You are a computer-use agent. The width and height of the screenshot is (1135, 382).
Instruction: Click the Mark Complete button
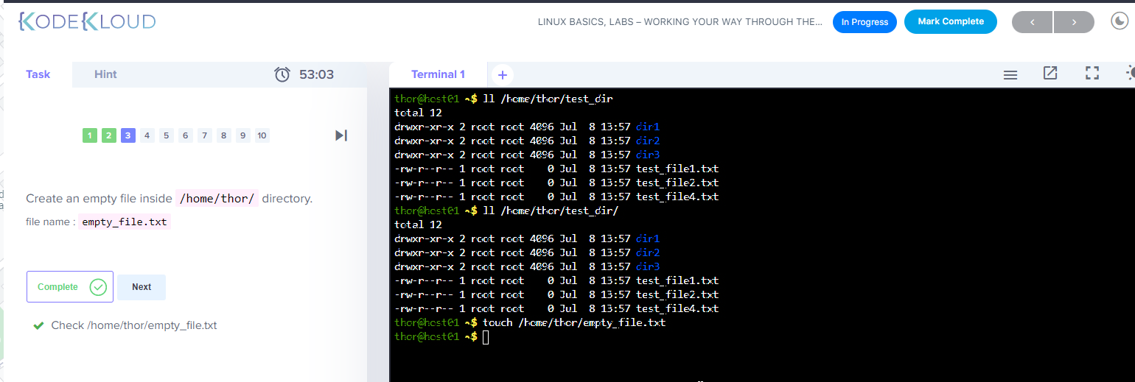(x=951, y=21)
